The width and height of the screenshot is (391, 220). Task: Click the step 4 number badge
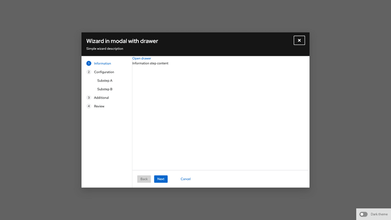point(88,106)
